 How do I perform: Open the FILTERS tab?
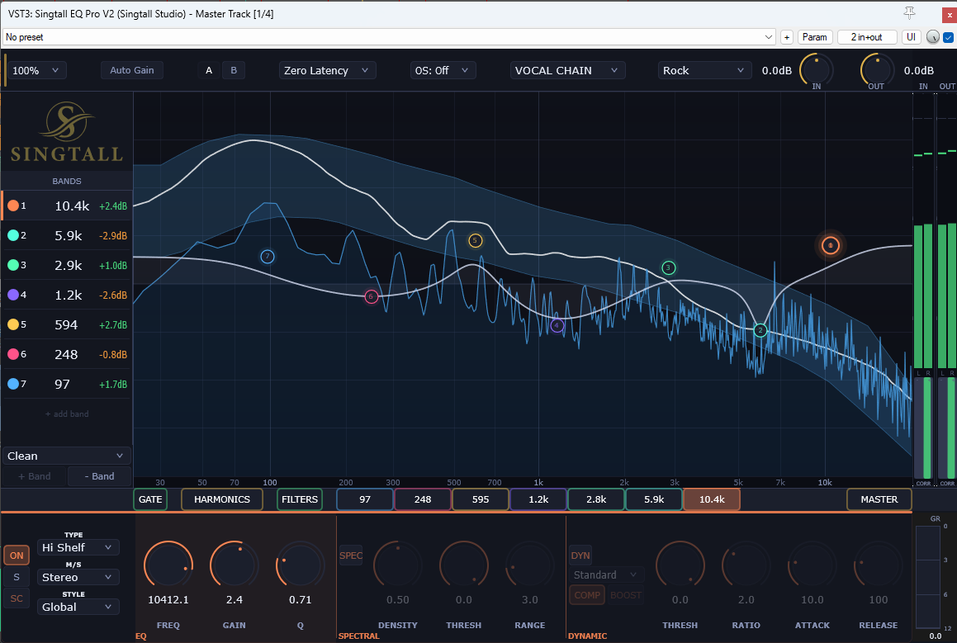[x=300, y=499]
